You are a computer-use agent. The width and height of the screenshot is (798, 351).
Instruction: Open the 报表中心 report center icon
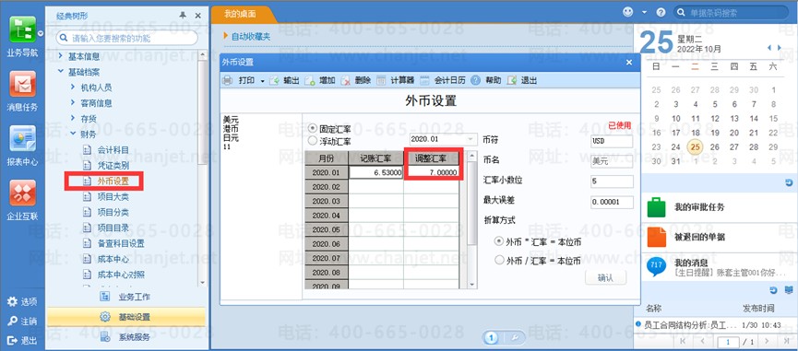pos(22,138)
